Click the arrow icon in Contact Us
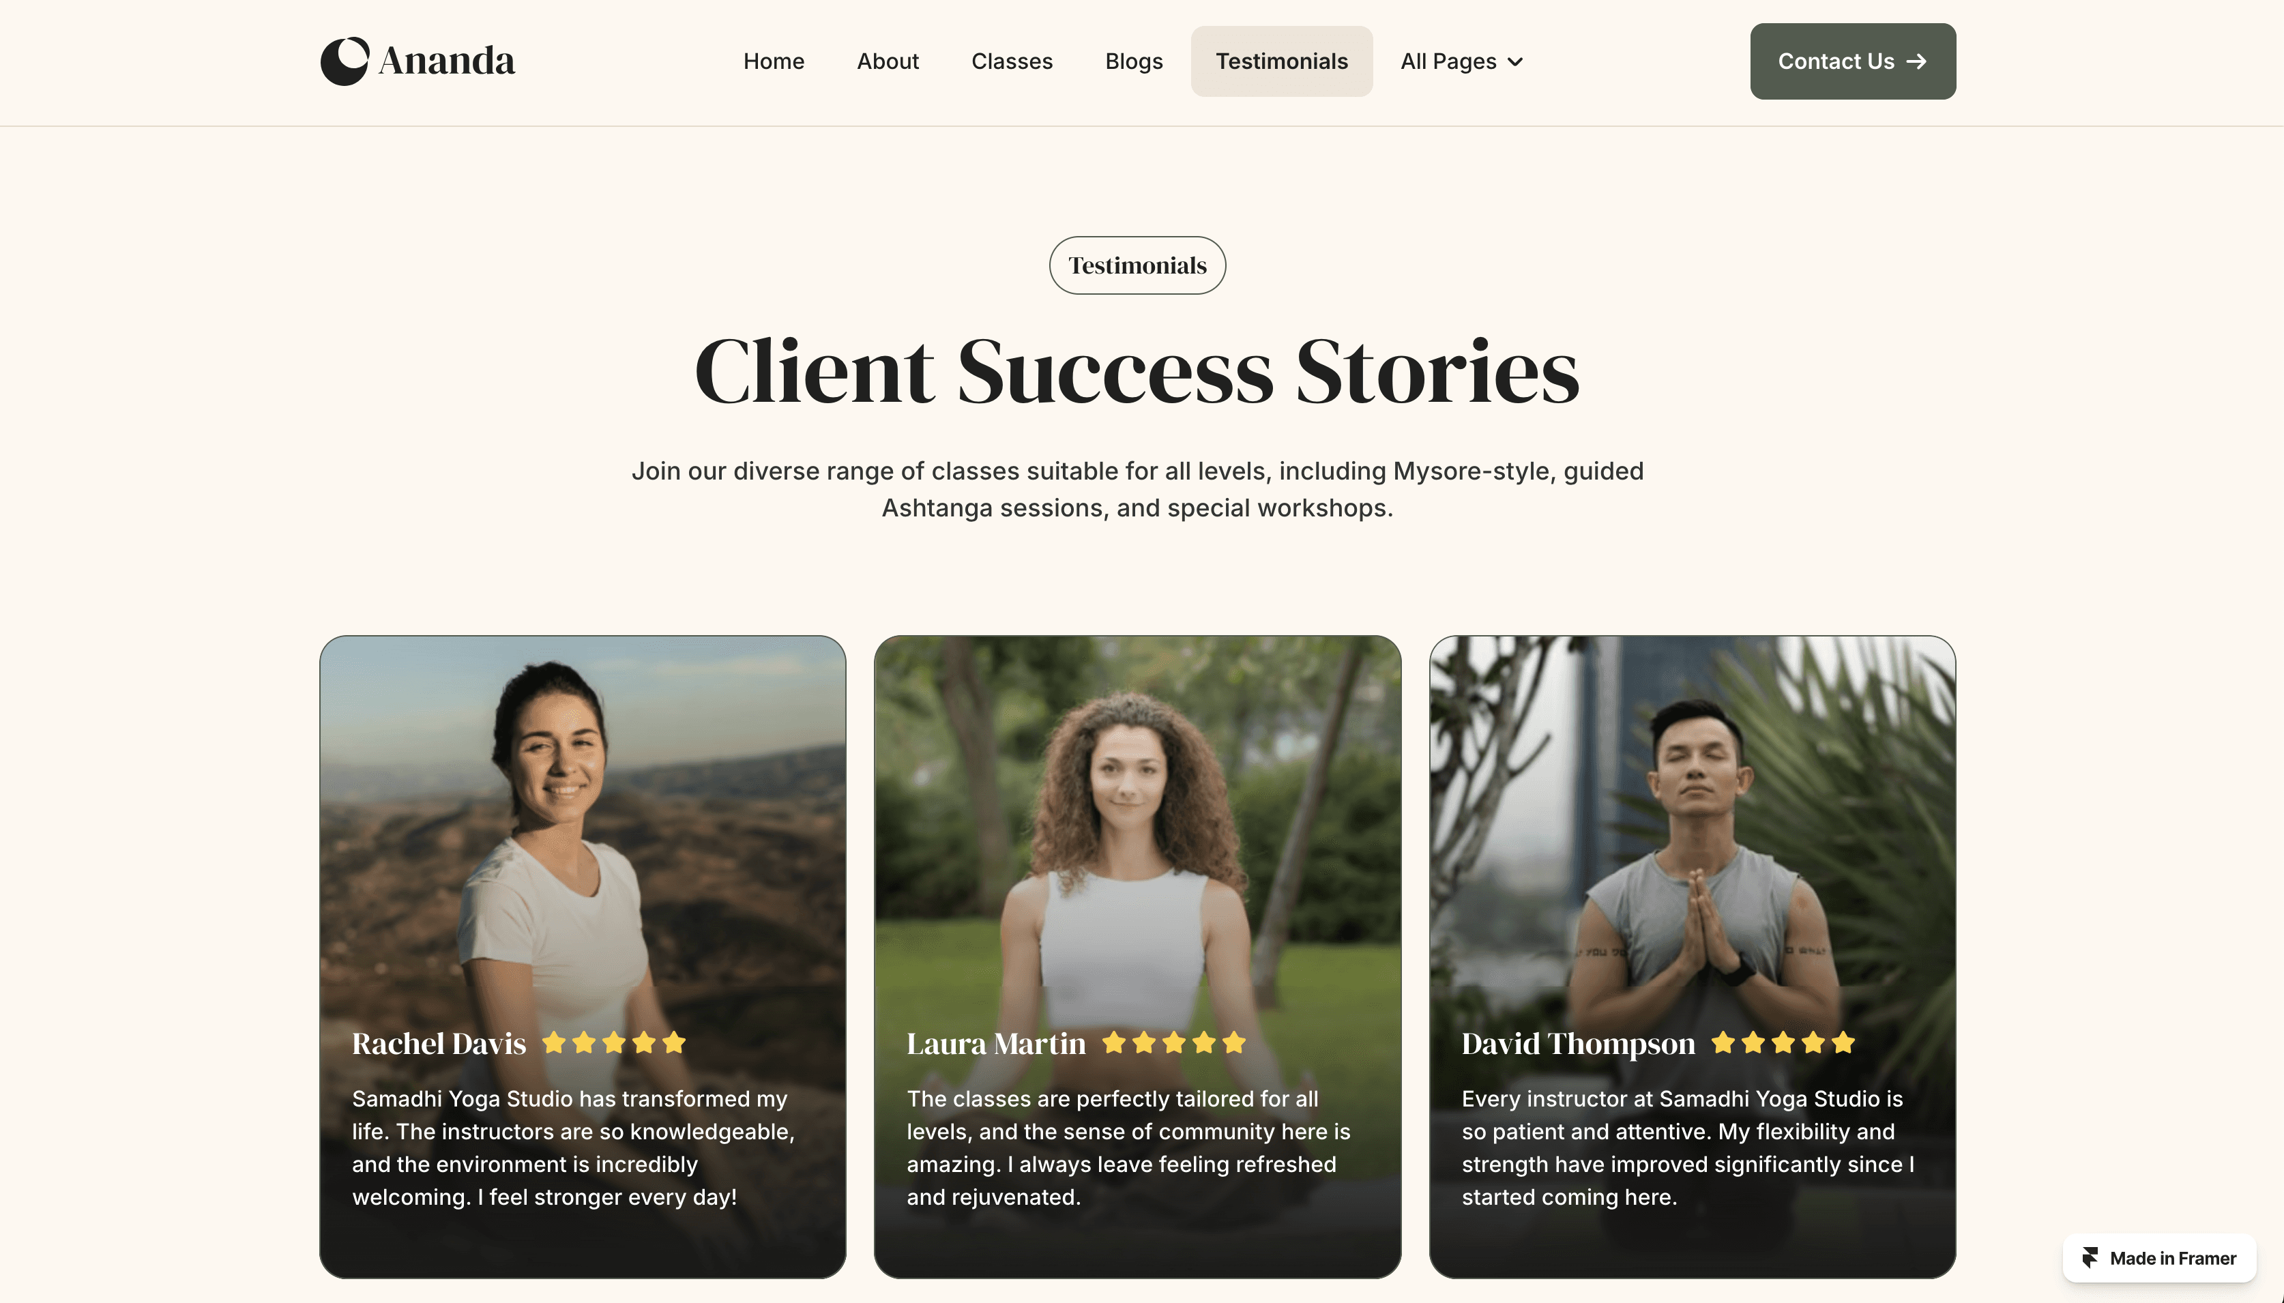2284x1303 pixels. click(x=1916, y=62)
